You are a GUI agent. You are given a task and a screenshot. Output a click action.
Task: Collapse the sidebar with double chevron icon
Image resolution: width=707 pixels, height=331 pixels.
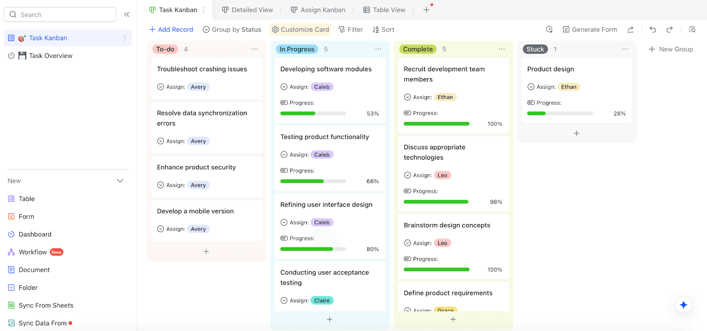127,15
